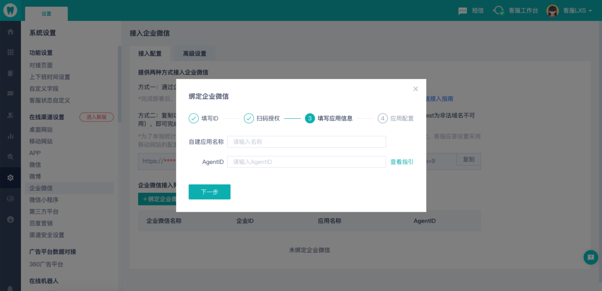Open the search magnifier icon in sidebar
The width and height of the screenshot is (602, 291).
[11, 156]
